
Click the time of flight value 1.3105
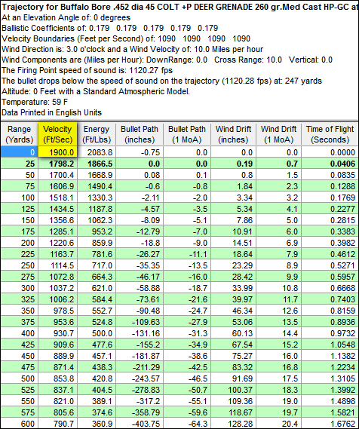(x=330, y=378)
